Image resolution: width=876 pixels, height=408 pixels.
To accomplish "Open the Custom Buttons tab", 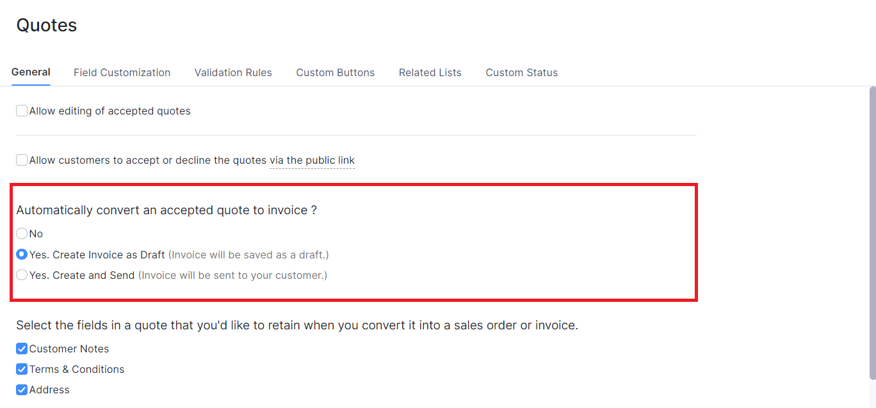I will (335, 73).
